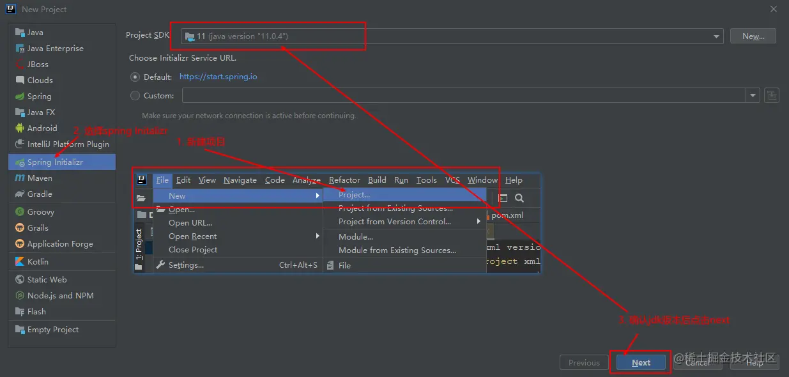Select the Gradle elephant icon entry

[x=20, y=194]
